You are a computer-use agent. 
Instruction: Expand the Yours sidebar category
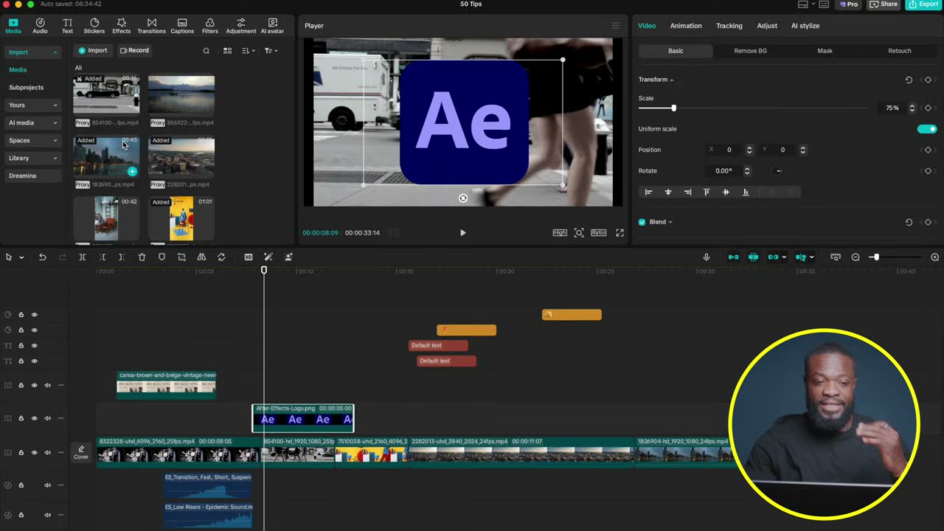point(55,105)
